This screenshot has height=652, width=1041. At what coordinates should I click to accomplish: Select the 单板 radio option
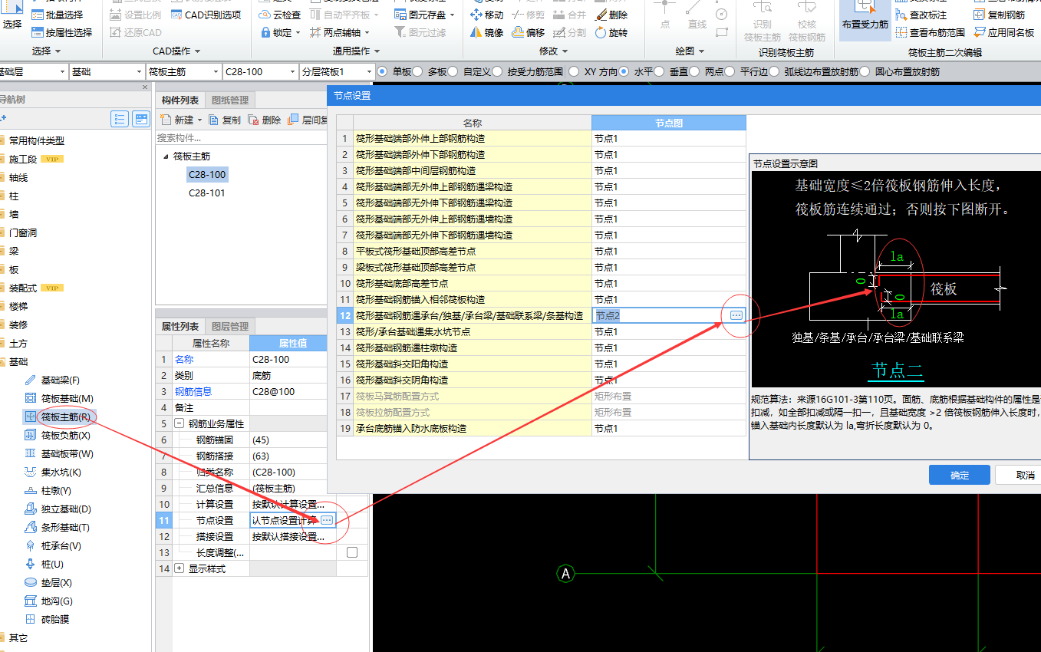pyautogui.click(x=383, y=71)
